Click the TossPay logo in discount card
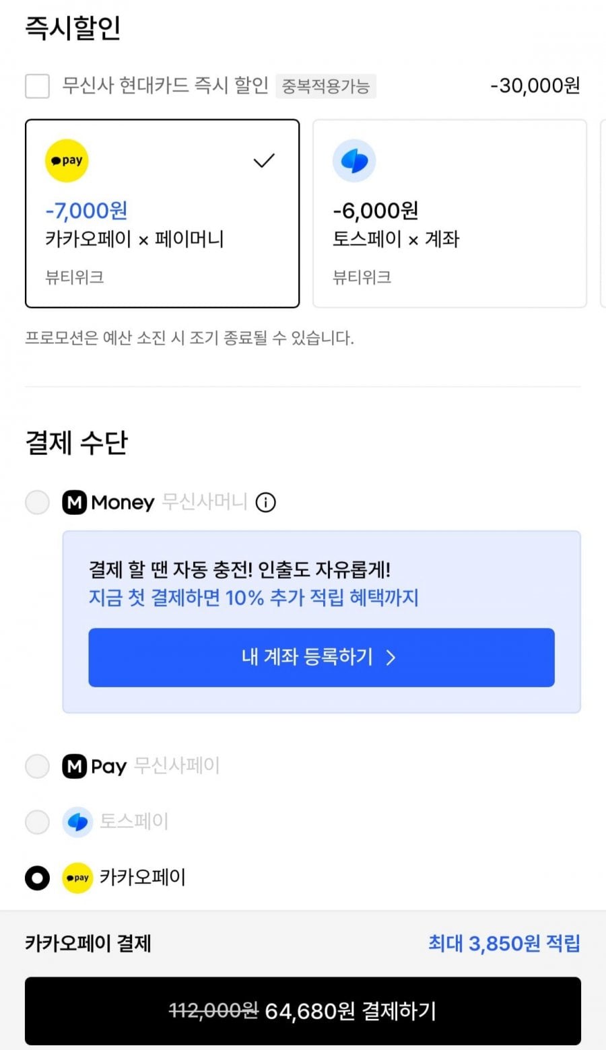This screenshot has width=606, height=1050. click(354, 161)
